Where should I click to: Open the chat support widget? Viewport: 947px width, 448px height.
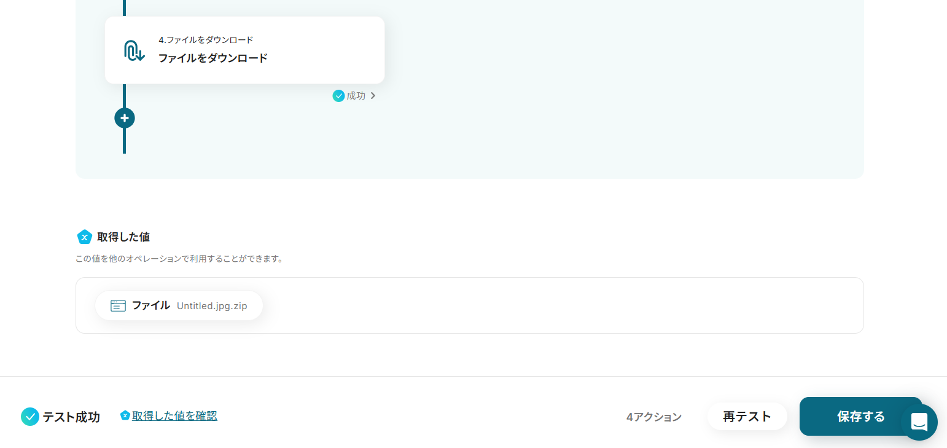919,422
